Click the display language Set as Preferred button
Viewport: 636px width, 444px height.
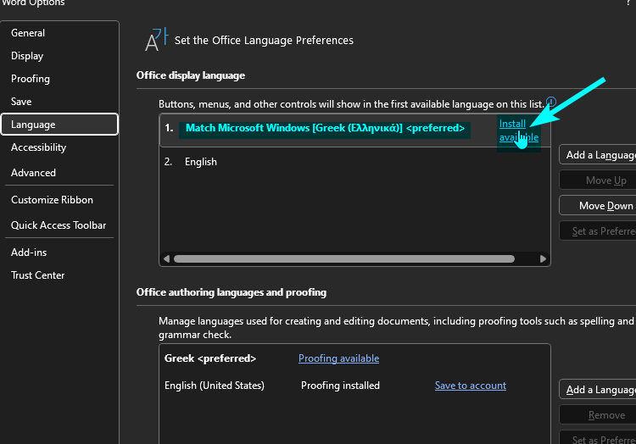[x=598, y=231]
